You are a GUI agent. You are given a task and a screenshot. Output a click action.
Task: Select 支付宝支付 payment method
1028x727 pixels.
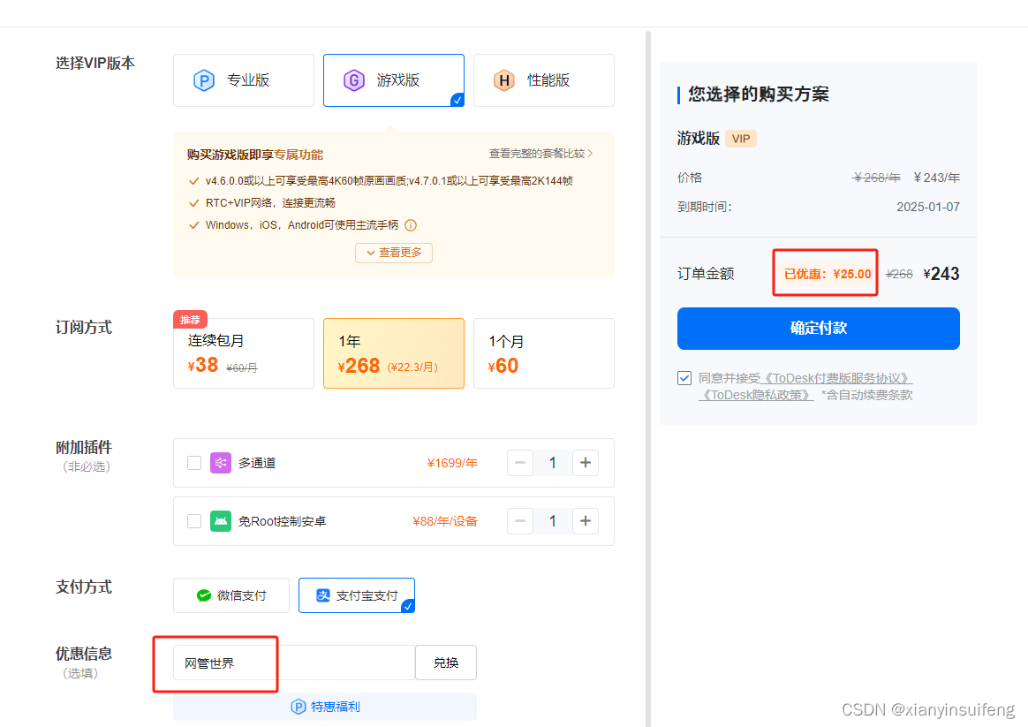pyautogui.click(x=357, y=595)
